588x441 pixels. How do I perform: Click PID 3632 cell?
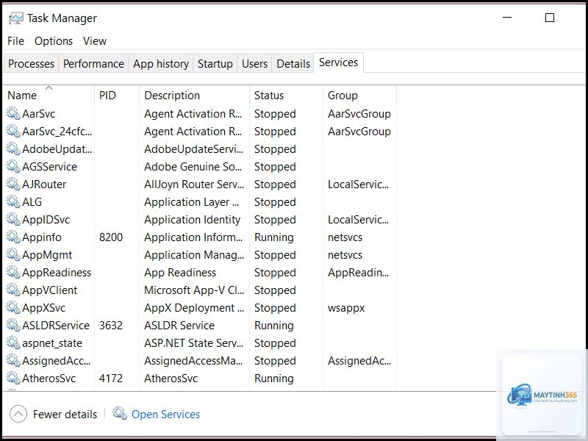tap(111, 325)
